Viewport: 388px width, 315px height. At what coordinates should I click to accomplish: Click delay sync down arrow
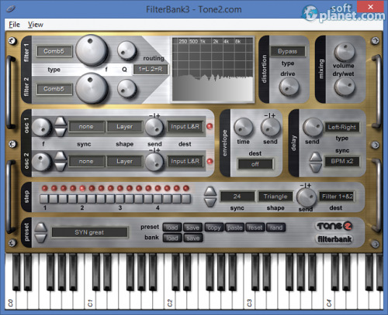click(x=316, y=168)
